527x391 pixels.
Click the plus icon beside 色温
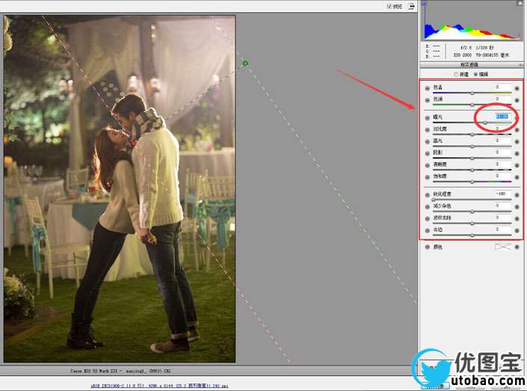coord(517,87)
